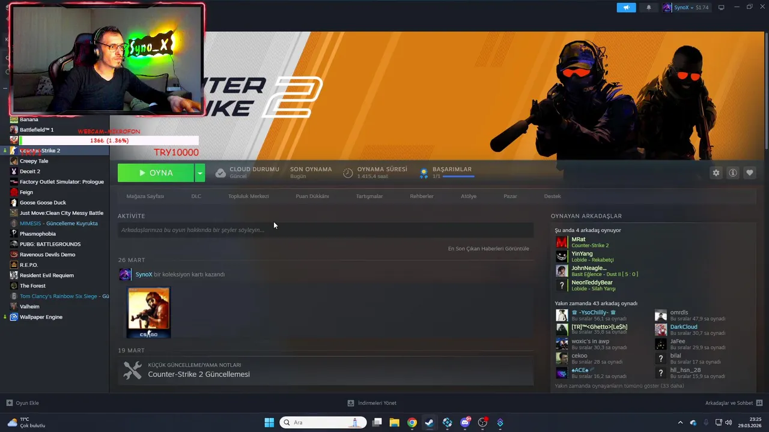This screenshot has width=769, height=432.
Task: Click The Forest game icon
Action: (x=14, y=286)
